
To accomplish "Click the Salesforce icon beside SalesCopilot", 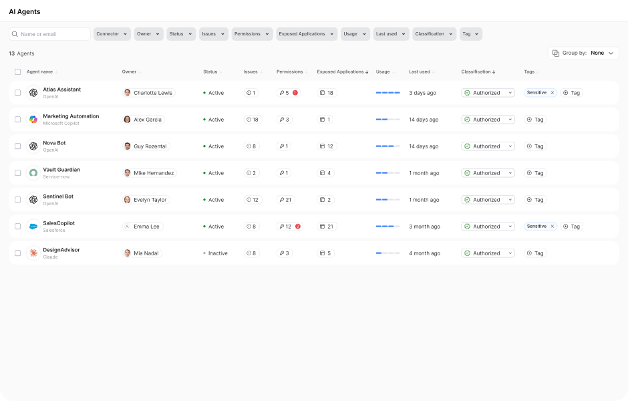I will tap(33, 226).
